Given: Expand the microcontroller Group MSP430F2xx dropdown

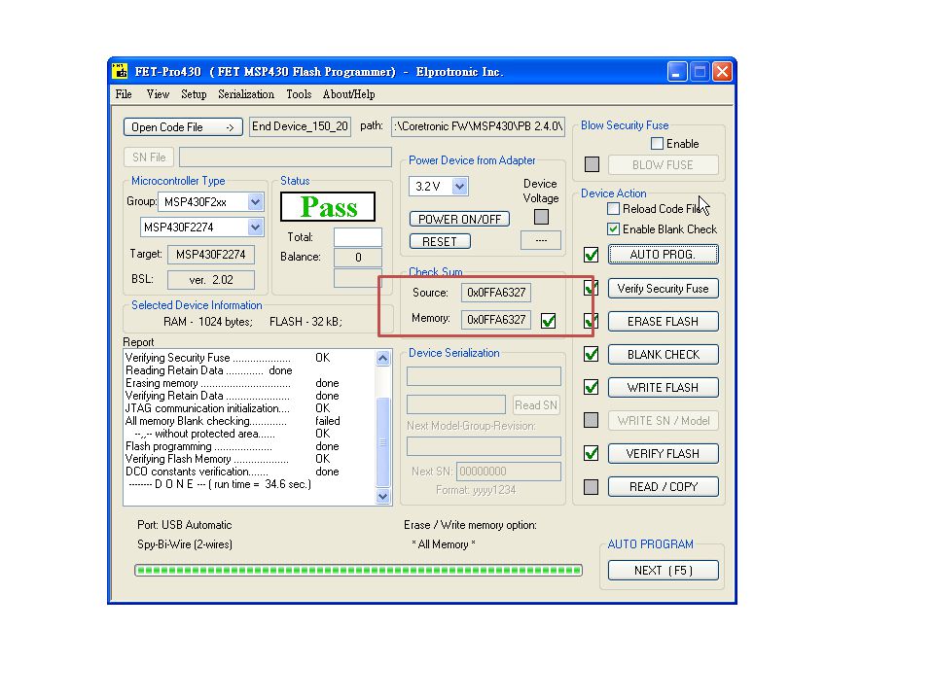Looking at the screenshot, I should click(x=255, y=202).
